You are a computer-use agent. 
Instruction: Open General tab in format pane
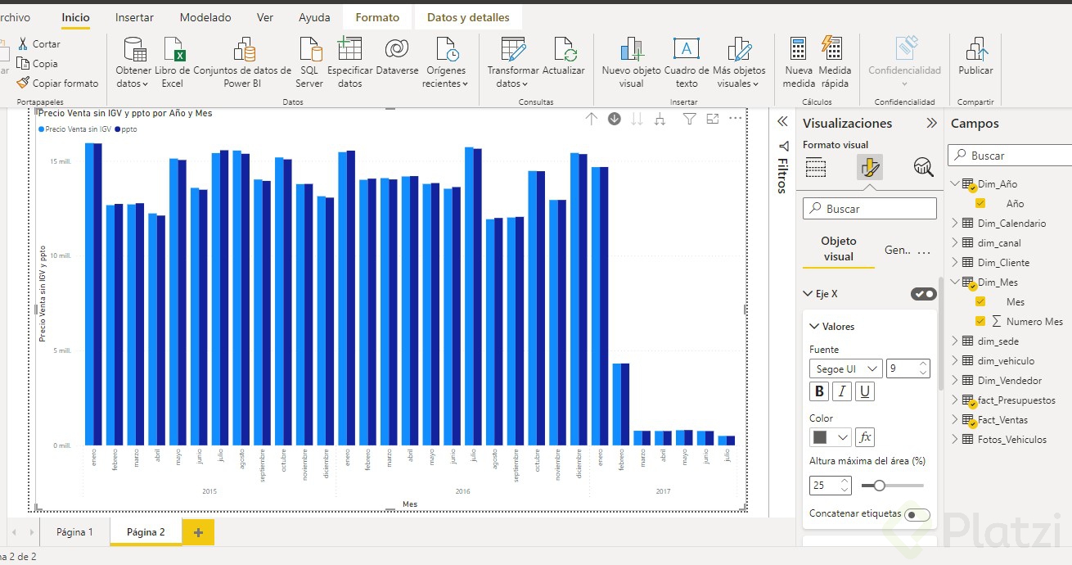tap(898, 251)
